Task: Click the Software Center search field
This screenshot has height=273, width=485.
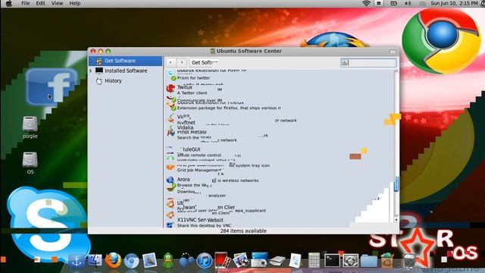Action: tap(368, 63)
